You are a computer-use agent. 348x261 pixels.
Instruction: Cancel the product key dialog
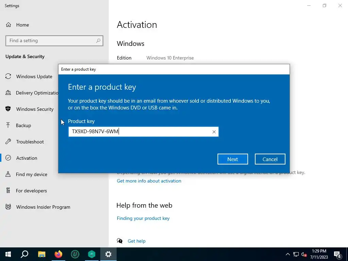pos(270,159)
